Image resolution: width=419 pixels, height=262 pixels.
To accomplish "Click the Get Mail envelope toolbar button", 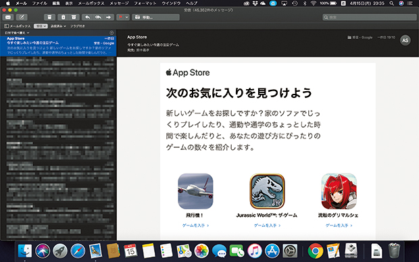I will (x=8, y=18).
